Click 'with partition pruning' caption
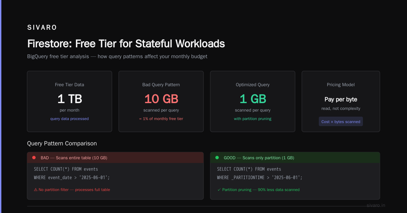The image size is (407, 213). coord(253,119)
